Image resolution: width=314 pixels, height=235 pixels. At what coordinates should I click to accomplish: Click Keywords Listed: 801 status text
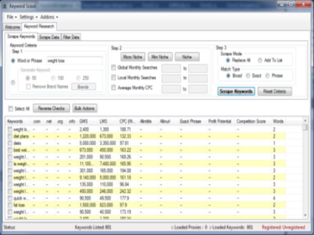93,227
